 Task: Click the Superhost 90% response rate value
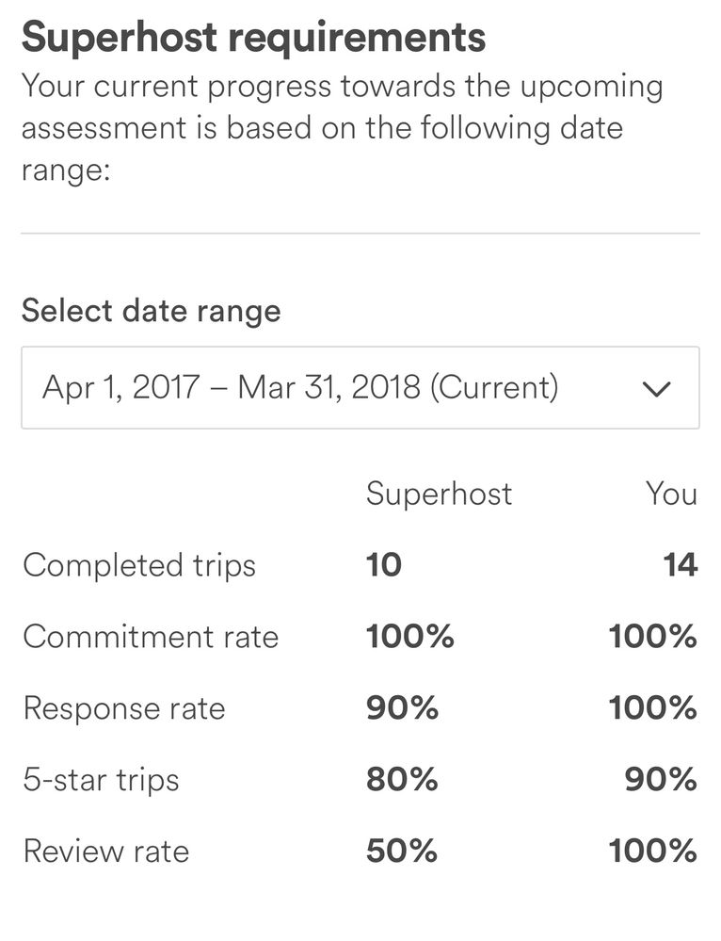[402, 708]
